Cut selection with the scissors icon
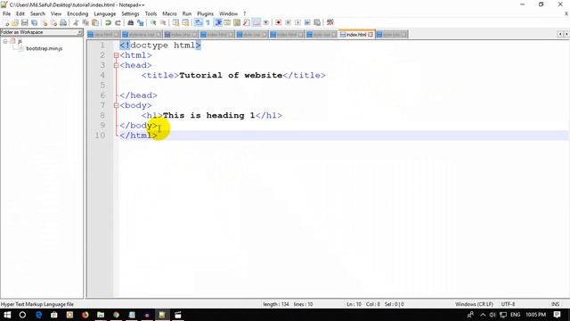This screenshot has height=321, width=570. click(76, 22)
